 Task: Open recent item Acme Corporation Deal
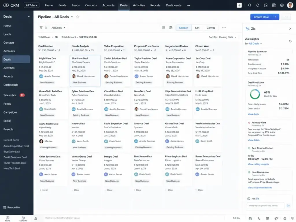coord(16,146)
